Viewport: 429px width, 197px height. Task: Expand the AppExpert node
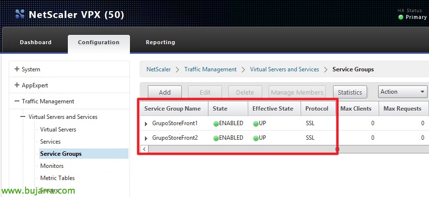[17, 85]
